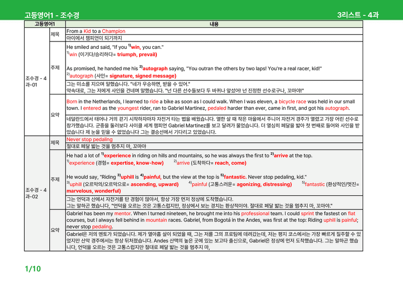Click the 3리스트 - 4과 header label
403x285 pixels.
click(x=358, y=15)
